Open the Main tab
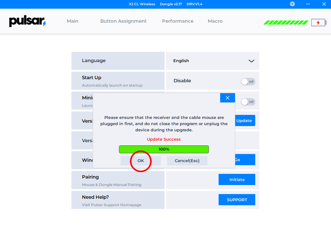The width and height of the screenshot is (331, 231). [x=72, y=21]
